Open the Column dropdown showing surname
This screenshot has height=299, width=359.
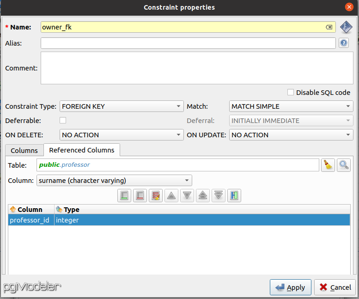pyautogui.click(x=114, y=181)
